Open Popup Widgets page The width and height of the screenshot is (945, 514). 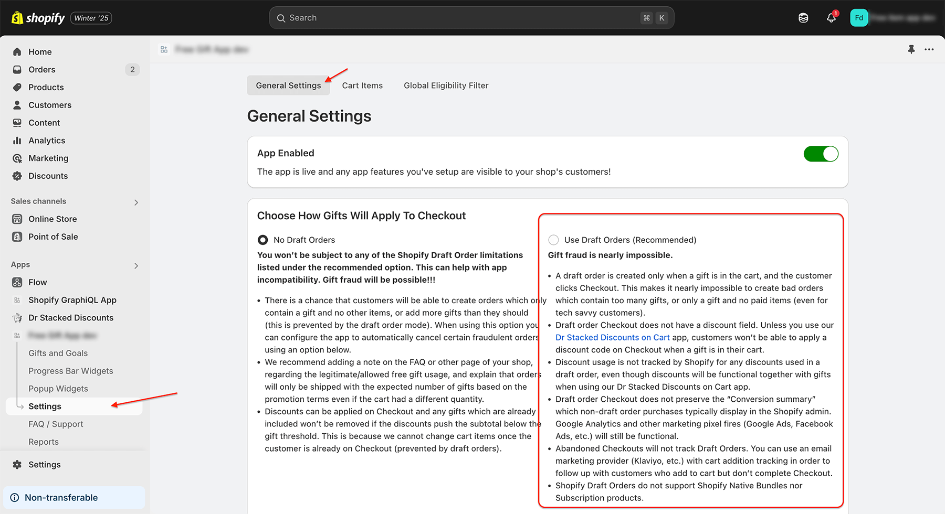[x=58, y=389]
